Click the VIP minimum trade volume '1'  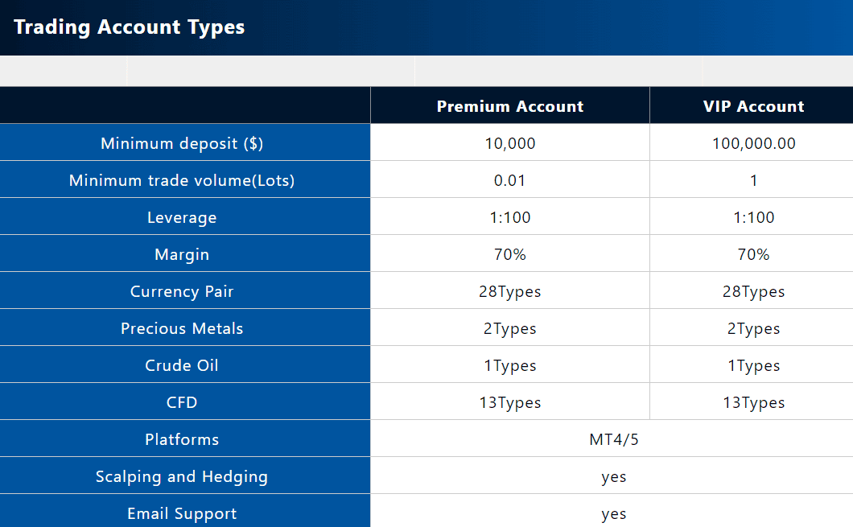click(753, 180)
